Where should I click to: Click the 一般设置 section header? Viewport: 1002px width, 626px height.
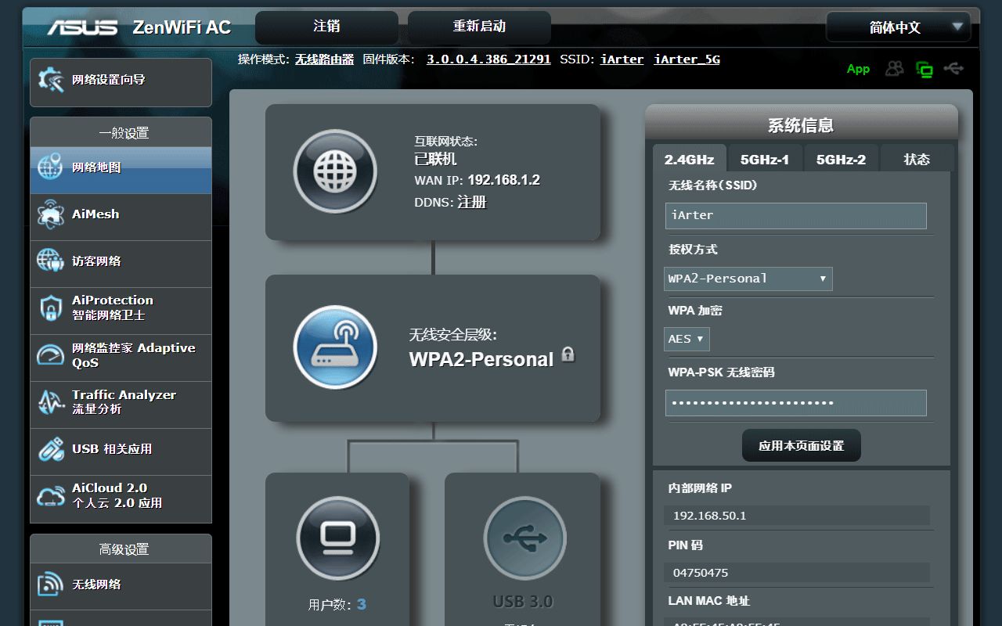point(121,133)
